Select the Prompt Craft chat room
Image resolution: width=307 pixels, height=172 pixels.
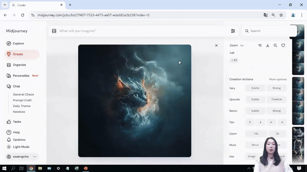[x=21, y=100]
